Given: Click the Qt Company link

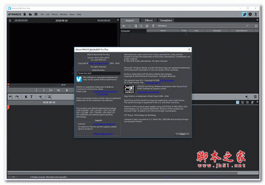Looking at the screenshot, I should point(167,80).
